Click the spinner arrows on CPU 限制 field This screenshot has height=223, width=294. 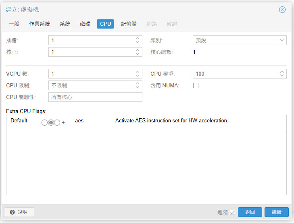pyautogui.click(x=138, y=85)
